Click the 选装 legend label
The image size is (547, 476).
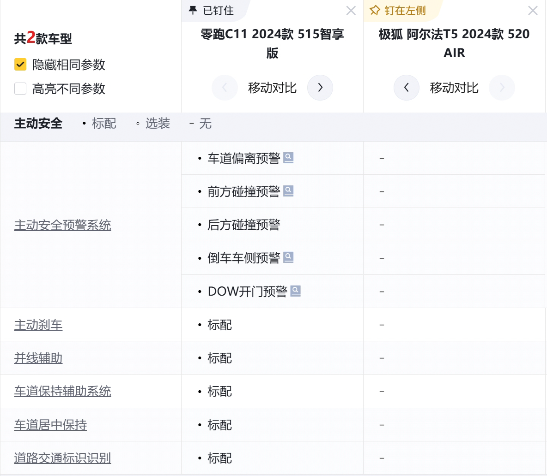tap(158, 123)
